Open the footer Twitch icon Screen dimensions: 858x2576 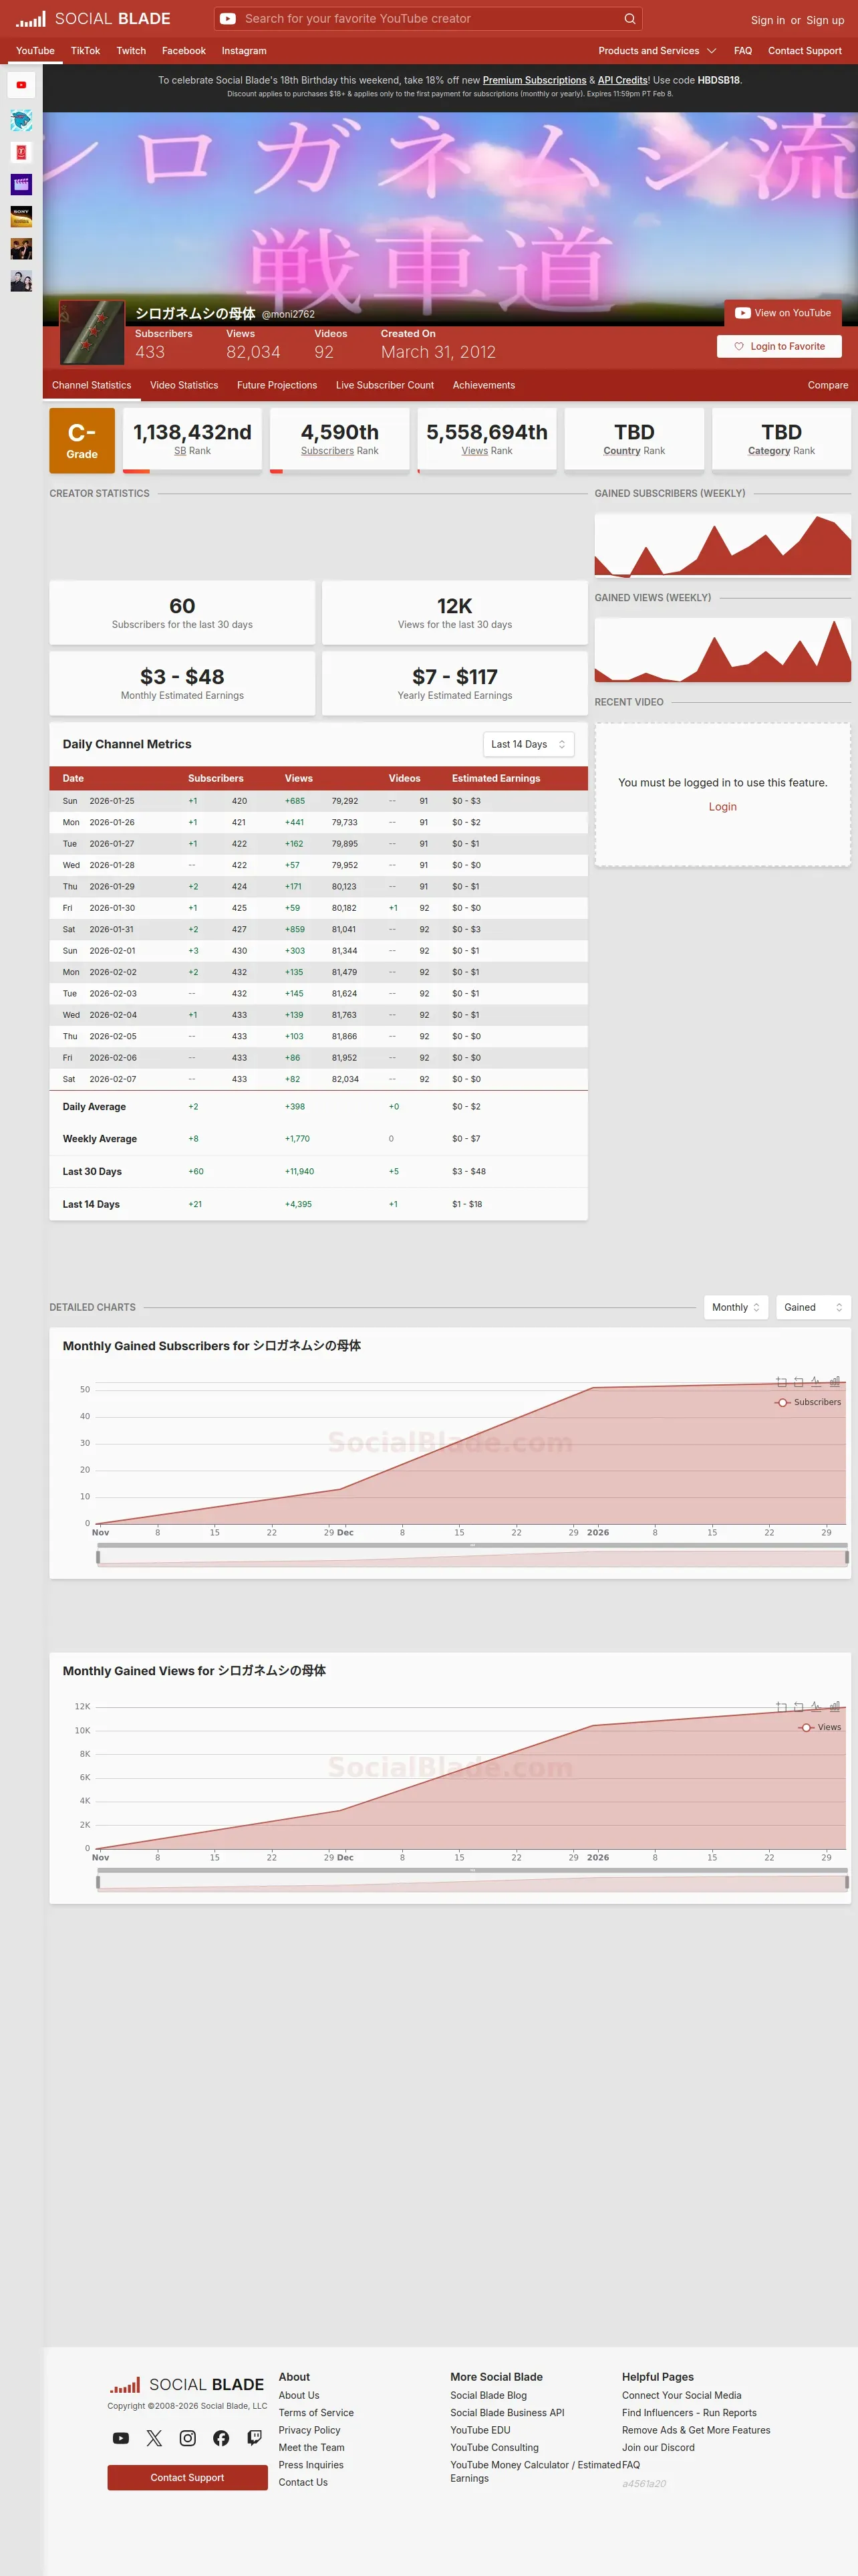tap(255, 2438)
